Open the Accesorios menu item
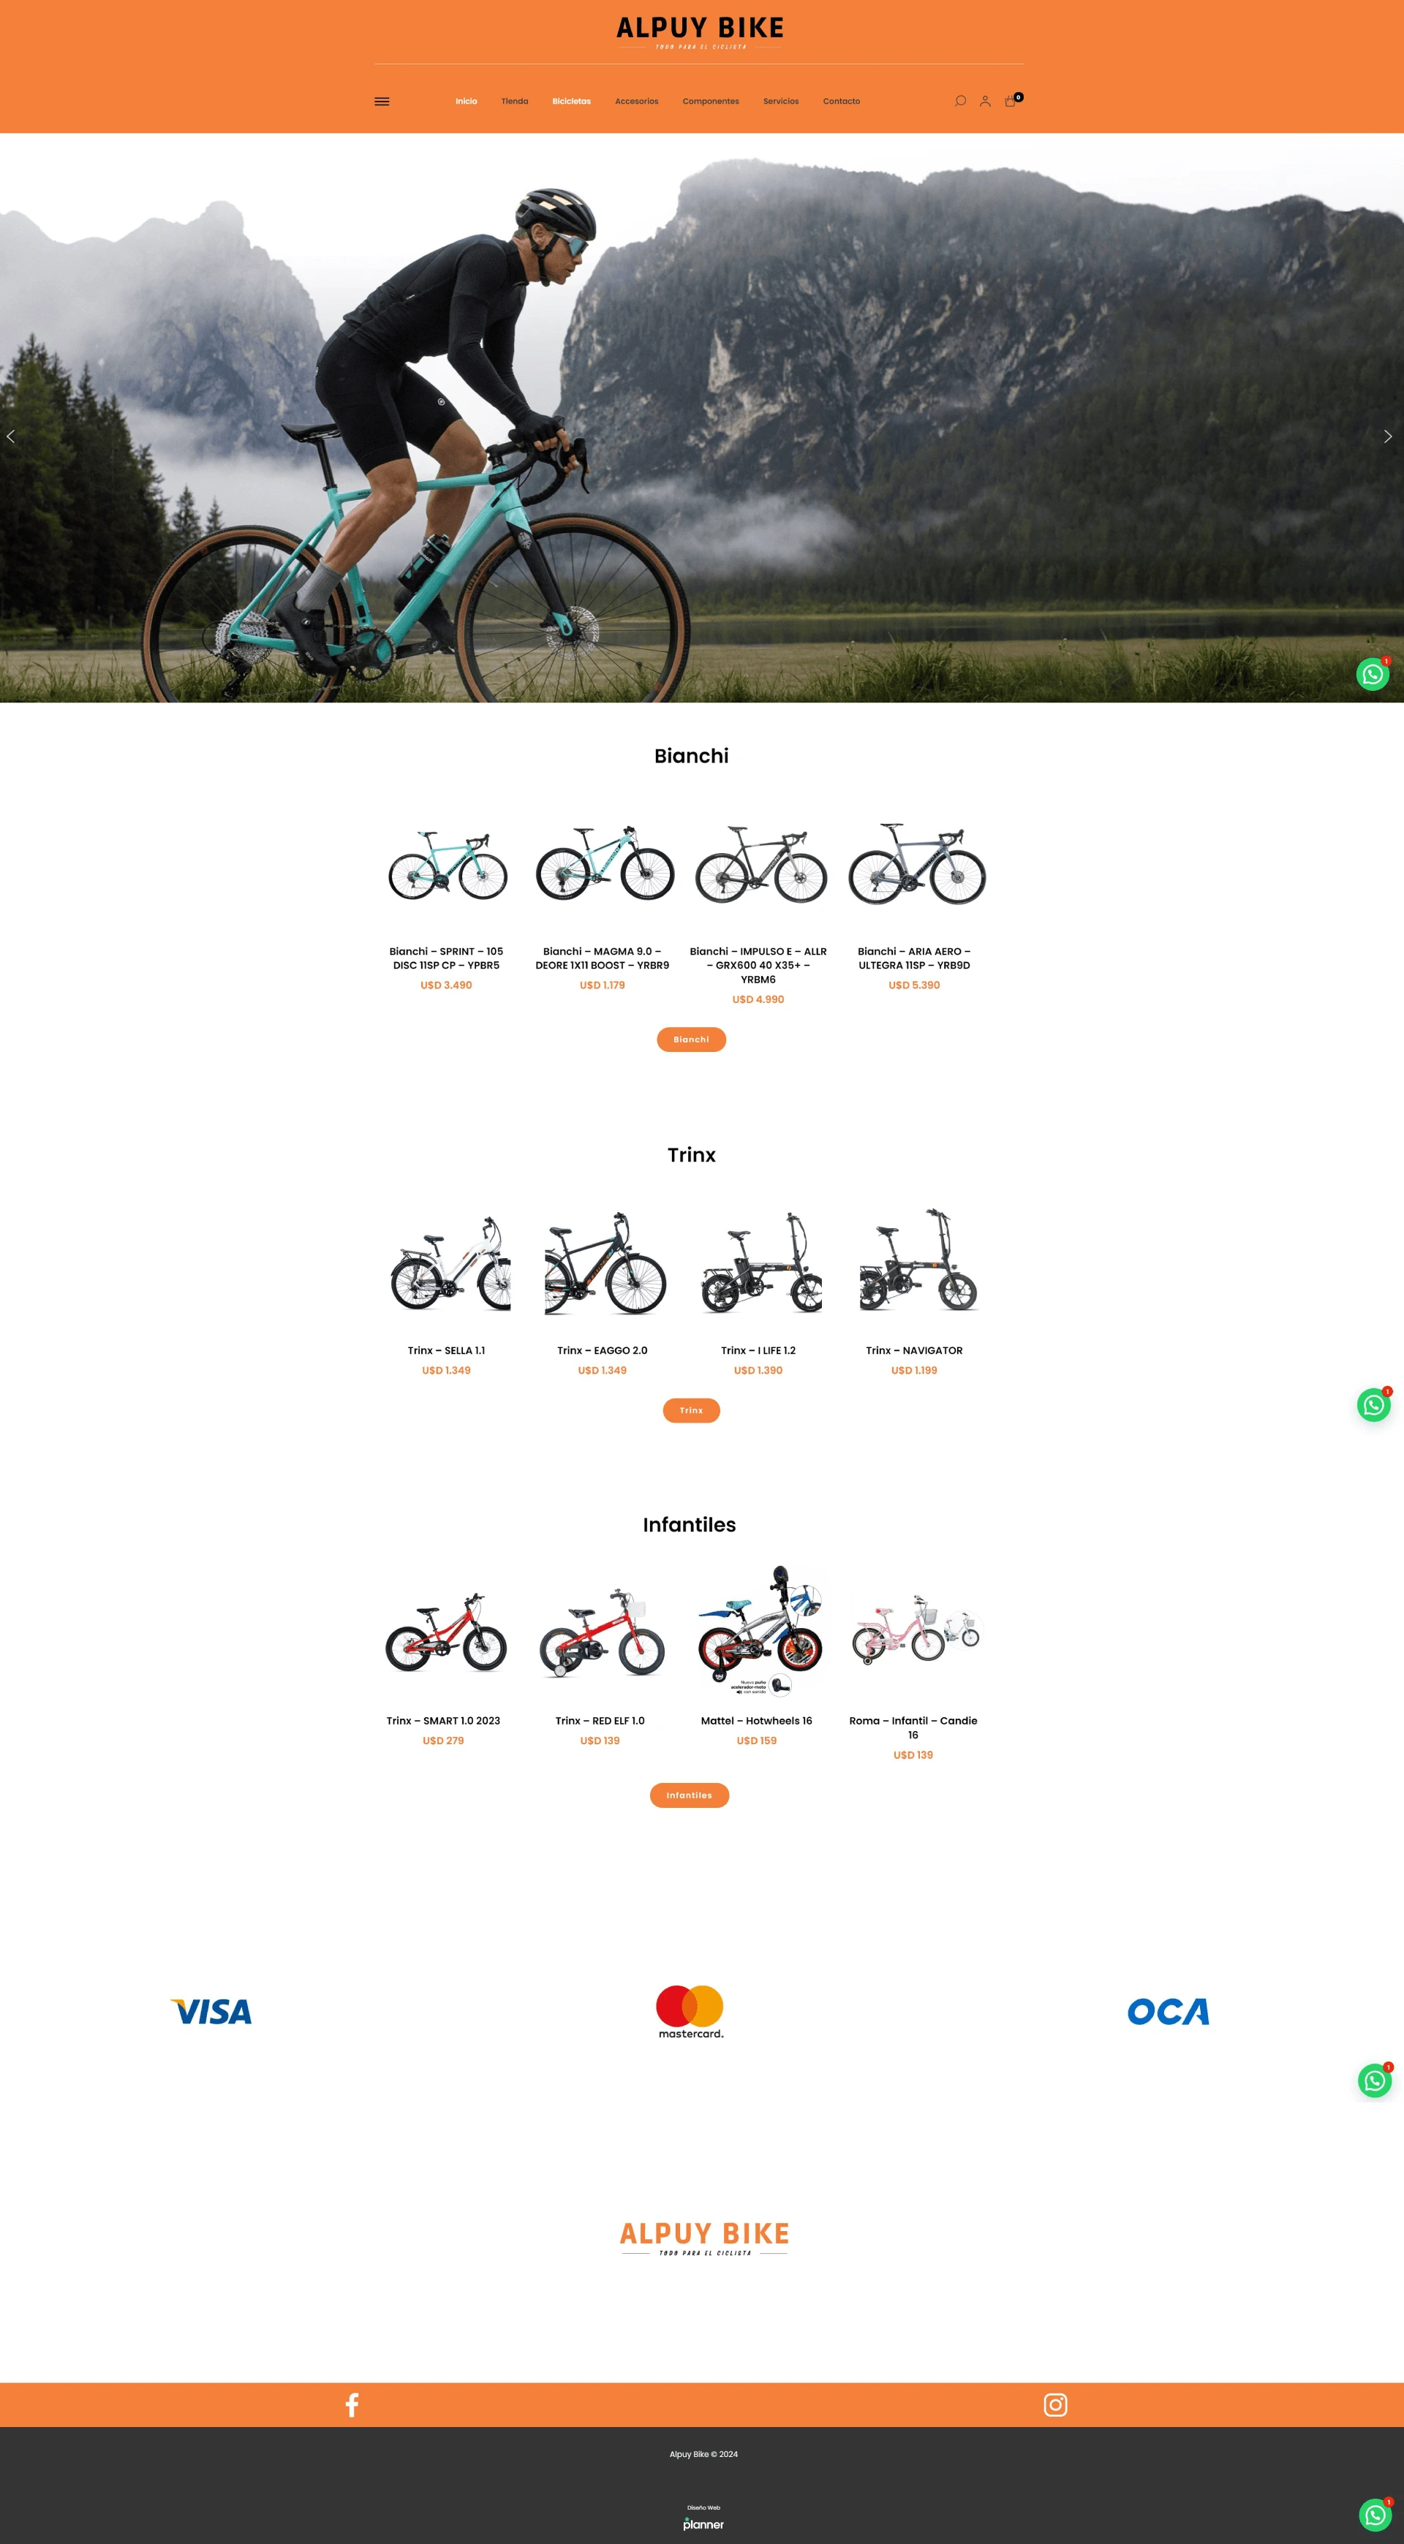1404x2544 pixels. click(x=636, y=102)
